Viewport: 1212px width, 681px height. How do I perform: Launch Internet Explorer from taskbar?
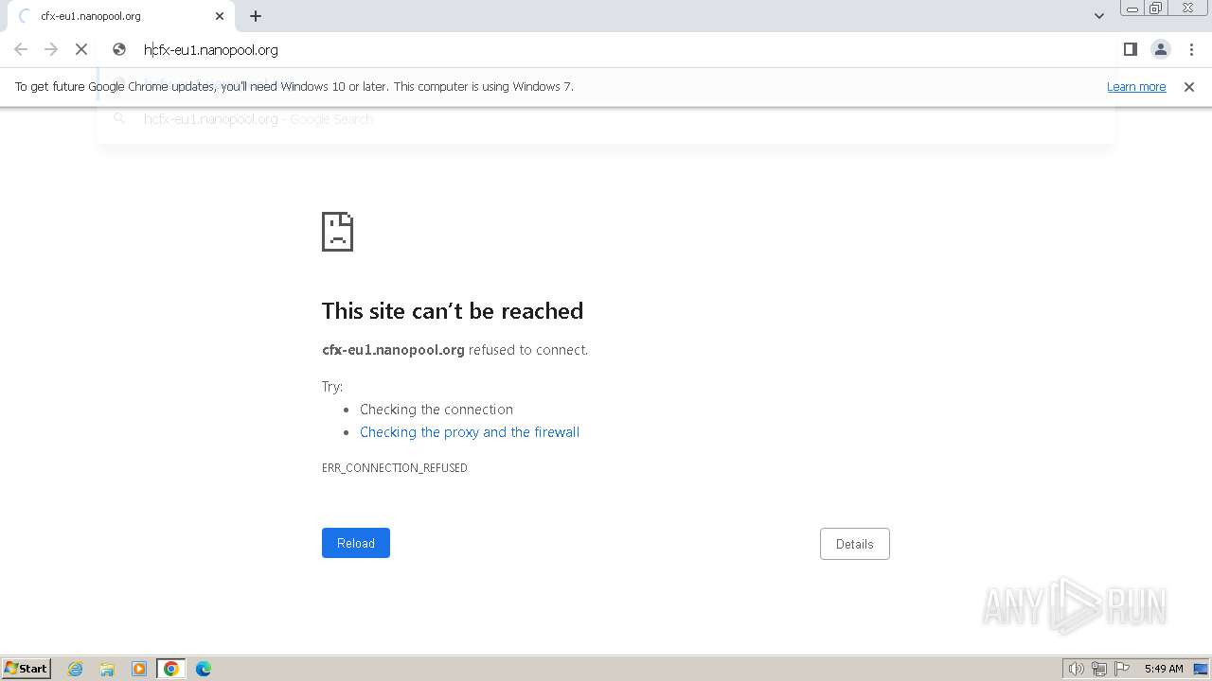pos(76,669)
